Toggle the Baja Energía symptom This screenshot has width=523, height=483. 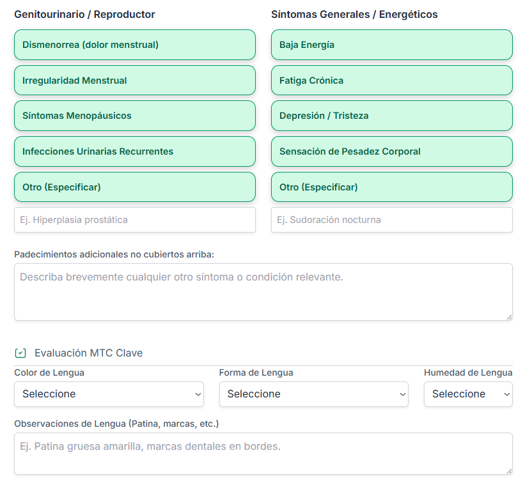[x=391, y=45]
